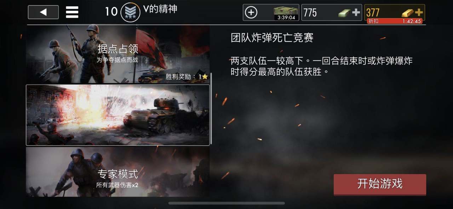The width and height of the screenshot is (453, 209).
Task: Add gold with the yellow plus icon
Action: (x=419, y=12)
